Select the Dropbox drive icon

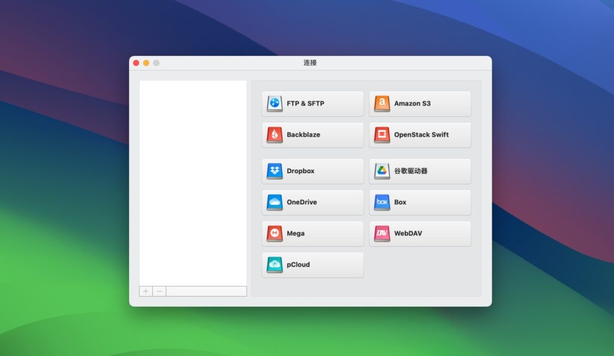click(x=274, y=171)
